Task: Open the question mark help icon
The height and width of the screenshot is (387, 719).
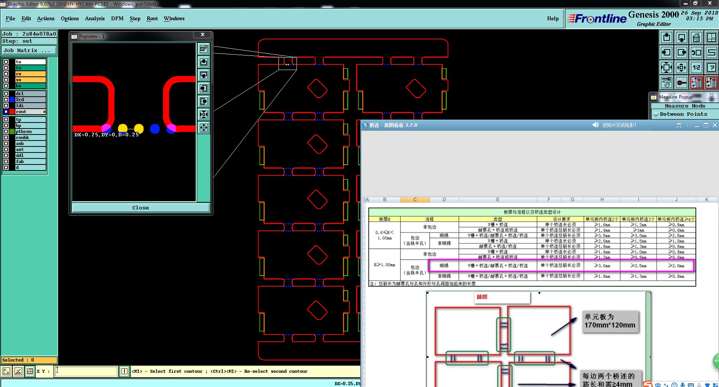Action: pos(711,67)
